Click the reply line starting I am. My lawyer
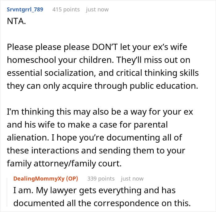 [94, 190]
